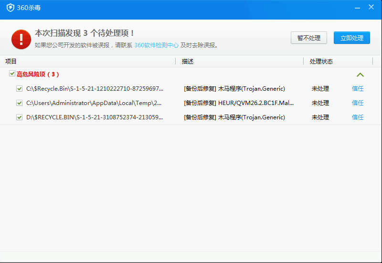Toggle the 高危风险项 group checkbox

click(12, 74)
